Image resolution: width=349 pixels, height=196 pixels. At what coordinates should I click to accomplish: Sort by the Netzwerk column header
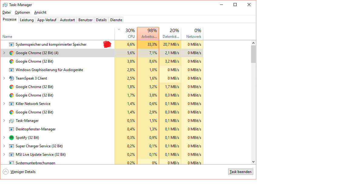pyautogui.click(x=192, y=34)
